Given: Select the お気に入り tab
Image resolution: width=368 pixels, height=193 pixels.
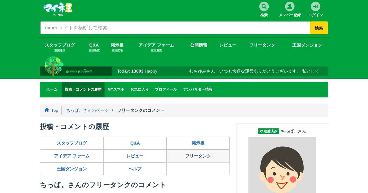Looking at the screenshot, I should coord(140,89).
